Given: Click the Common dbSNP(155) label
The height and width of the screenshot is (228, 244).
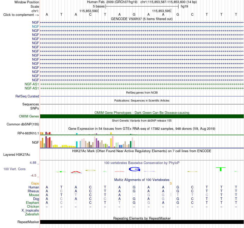Looking at the screenshot, I should (x=23, y=124).
